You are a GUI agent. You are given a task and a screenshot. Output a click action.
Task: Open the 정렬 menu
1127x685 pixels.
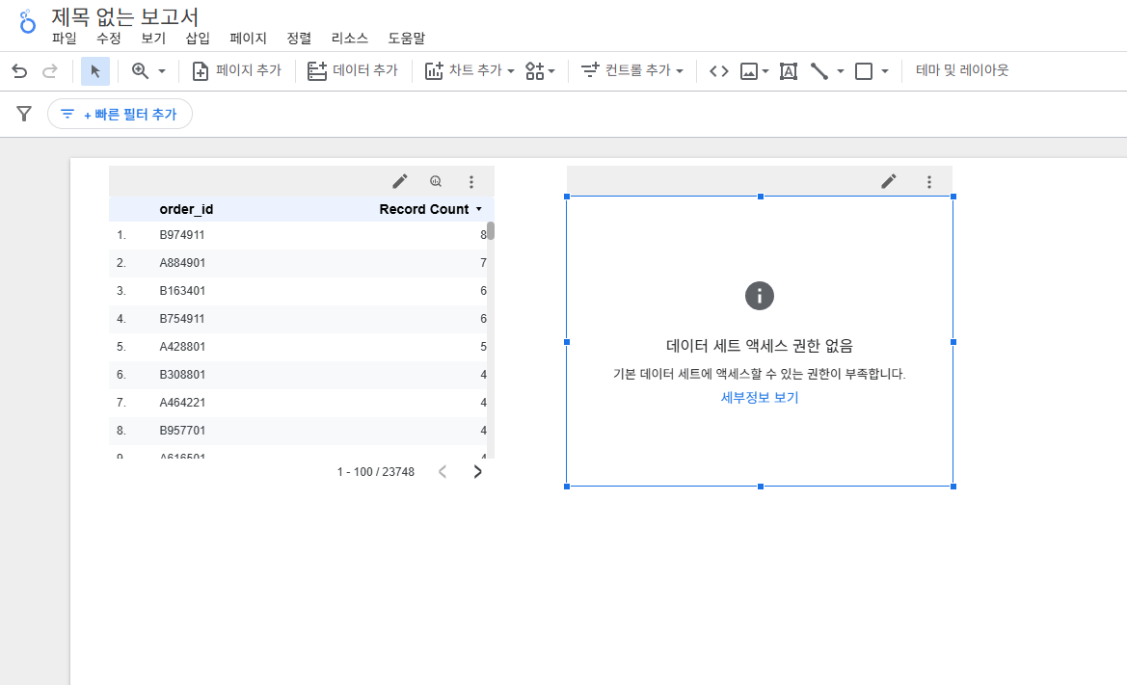(x=299, y=39)
